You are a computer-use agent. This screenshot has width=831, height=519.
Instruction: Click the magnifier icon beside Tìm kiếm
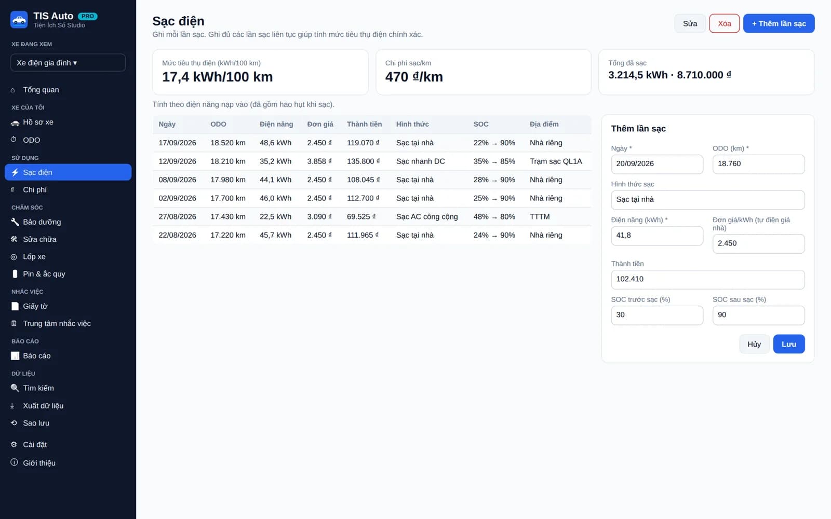pos(15,388)
